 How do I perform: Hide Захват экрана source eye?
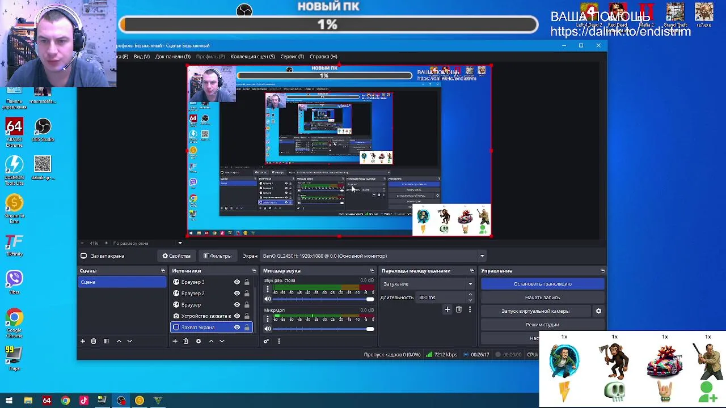tap(237, 328)
